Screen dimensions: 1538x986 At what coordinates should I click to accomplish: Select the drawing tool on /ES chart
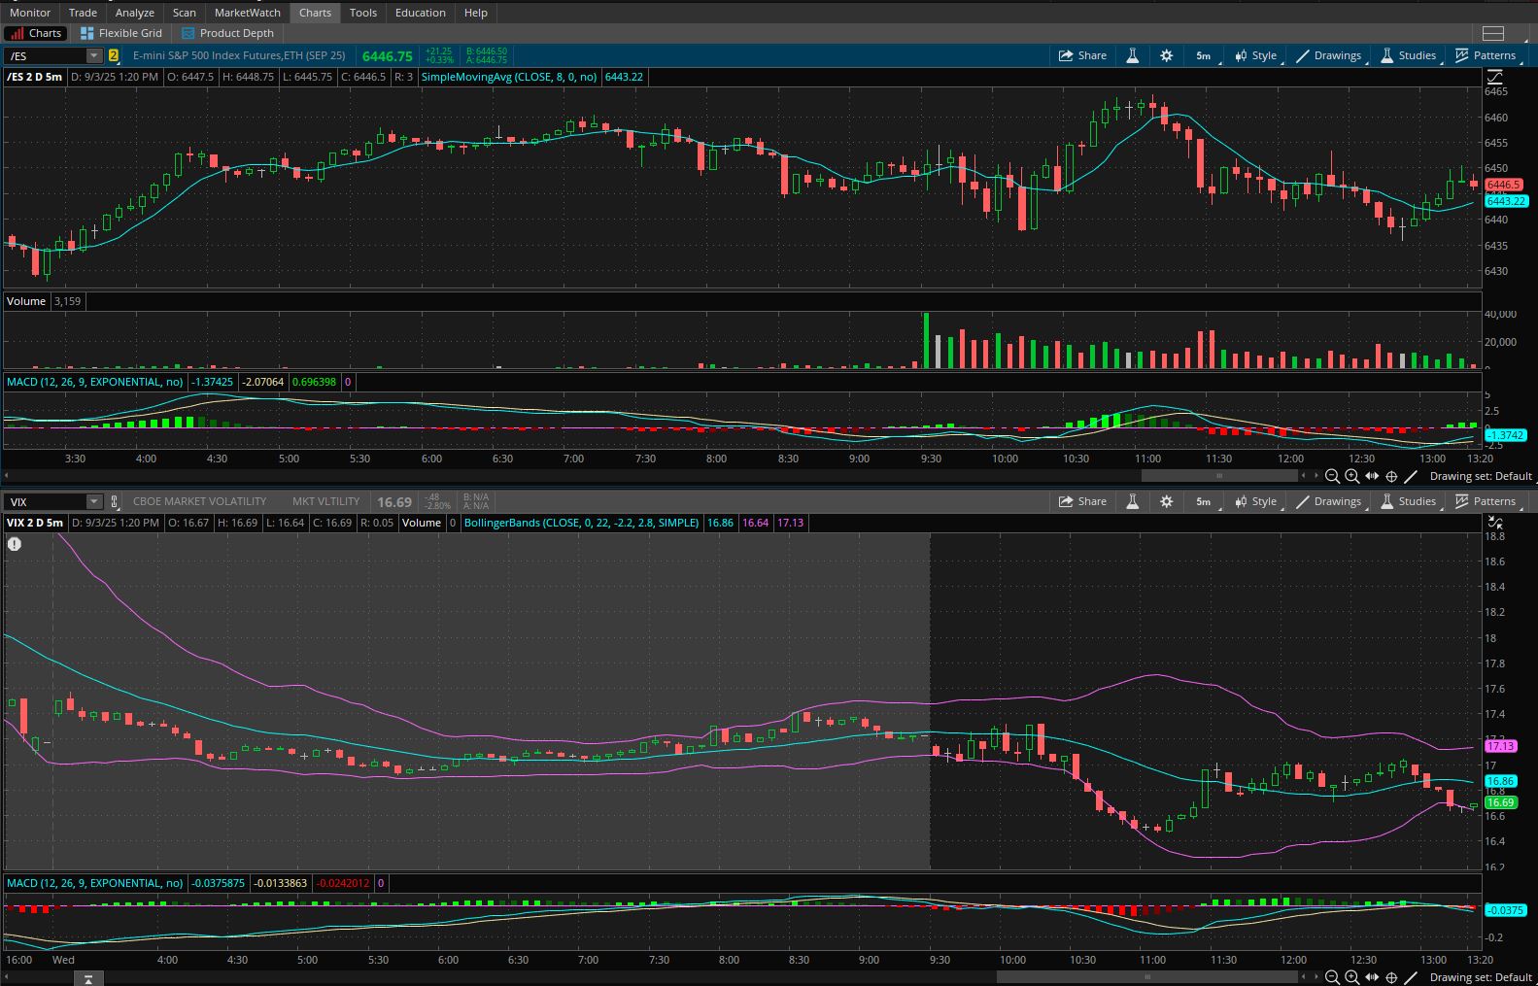click(1412, 476)
